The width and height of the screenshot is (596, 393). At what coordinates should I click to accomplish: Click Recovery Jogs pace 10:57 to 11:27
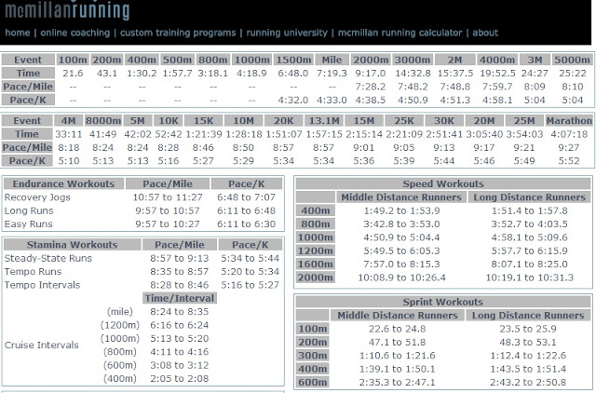168,197
